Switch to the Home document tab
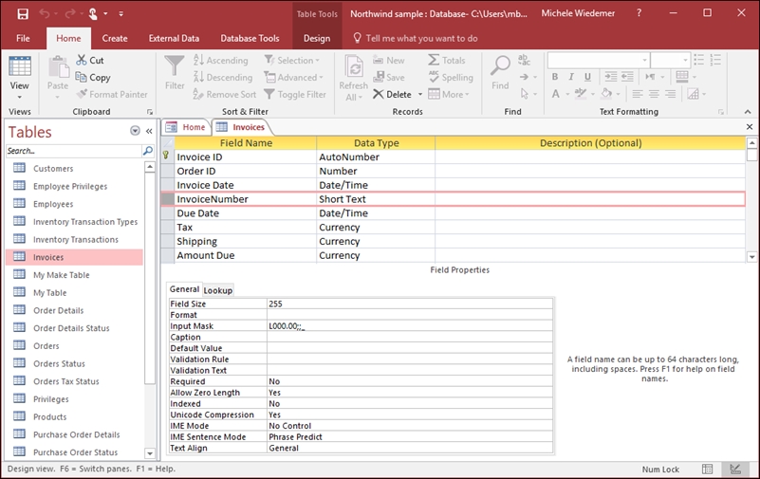 pos(186,127)
